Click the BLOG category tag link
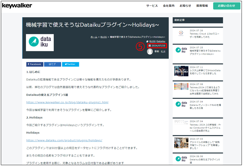 coord(152,41)
